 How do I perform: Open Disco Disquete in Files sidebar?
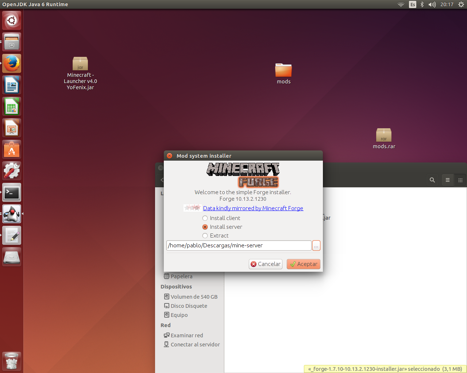[x=186, y=306]
